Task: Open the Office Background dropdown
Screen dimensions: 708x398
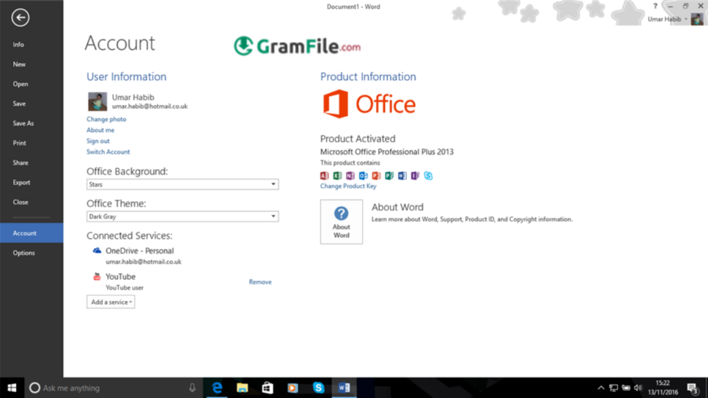Action: coord(273,184)
